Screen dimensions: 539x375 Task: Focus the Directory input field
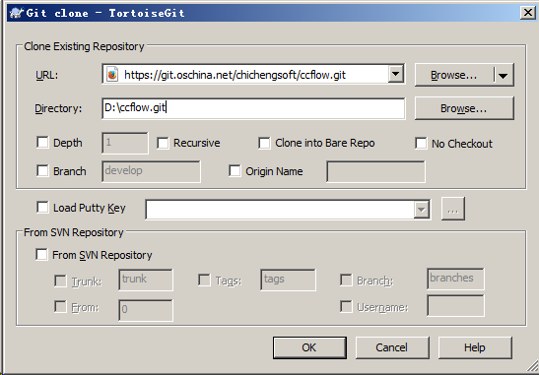tap(253, 108)
